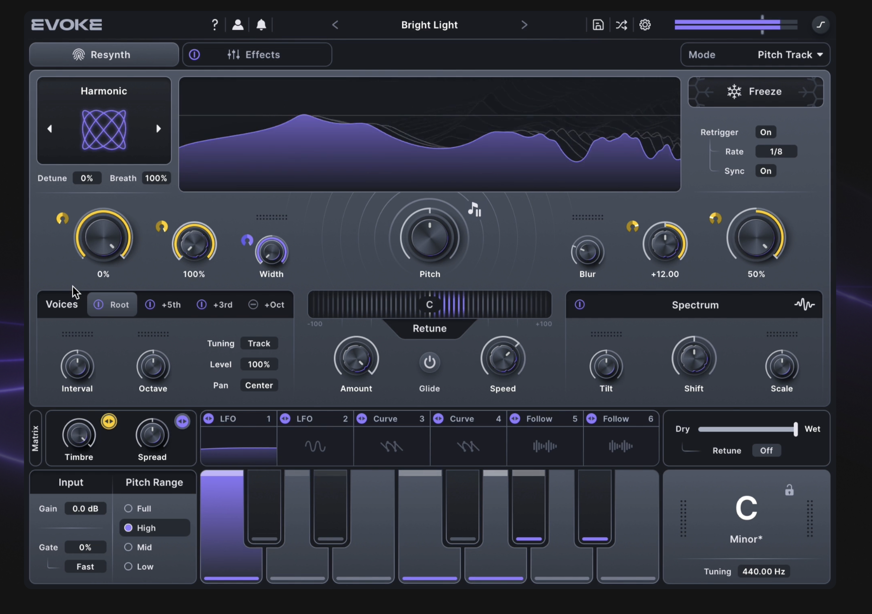Click the randomize shuffle icon
The image size is (872, 614).
[x=621, y=25]
